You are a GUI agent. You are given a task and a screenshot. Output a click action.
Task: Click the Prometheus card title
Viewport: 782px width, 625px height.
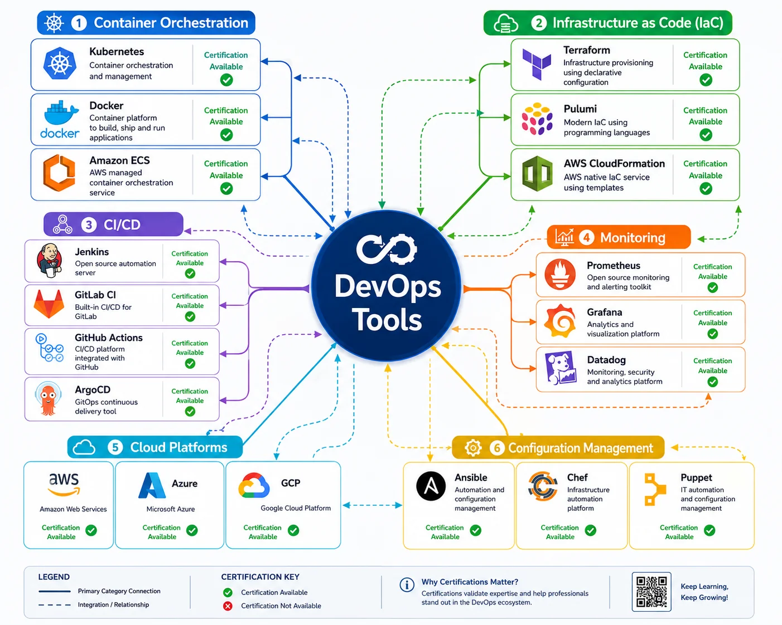[x=614, y=266]
